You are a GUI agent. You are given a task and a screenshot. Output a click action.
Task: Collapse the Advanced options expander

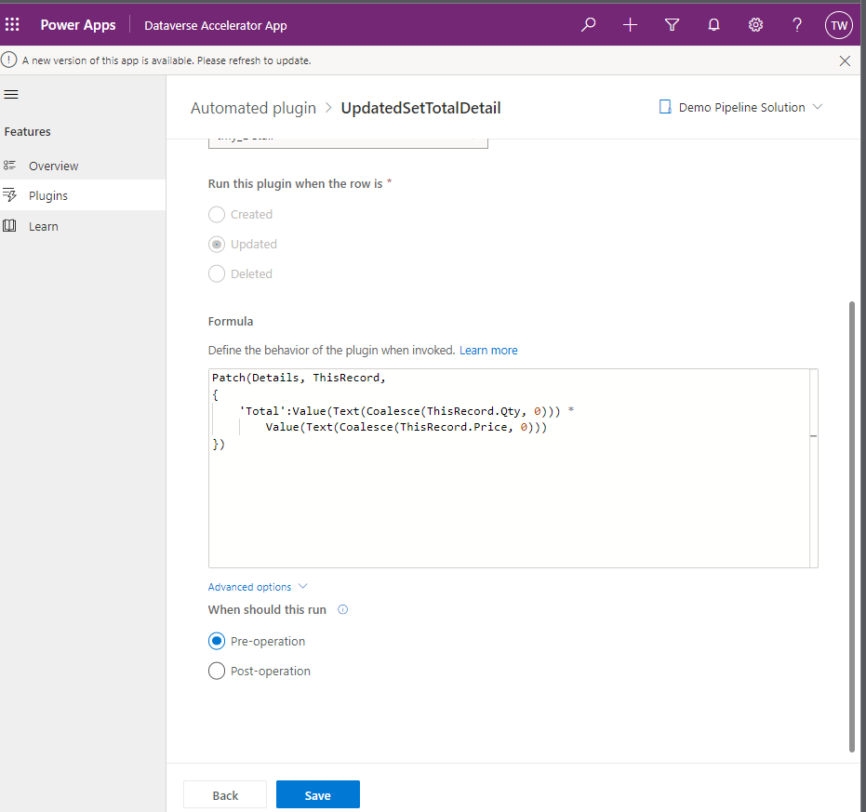pyautogui.click(x=258, y=587)
